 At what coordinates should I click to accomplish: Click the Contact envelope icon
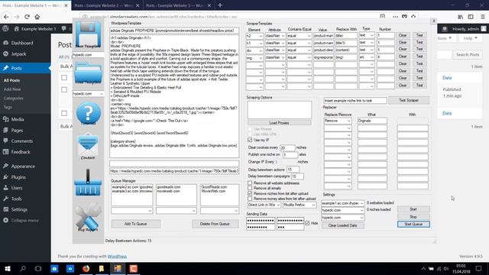[x=88, y=146]
